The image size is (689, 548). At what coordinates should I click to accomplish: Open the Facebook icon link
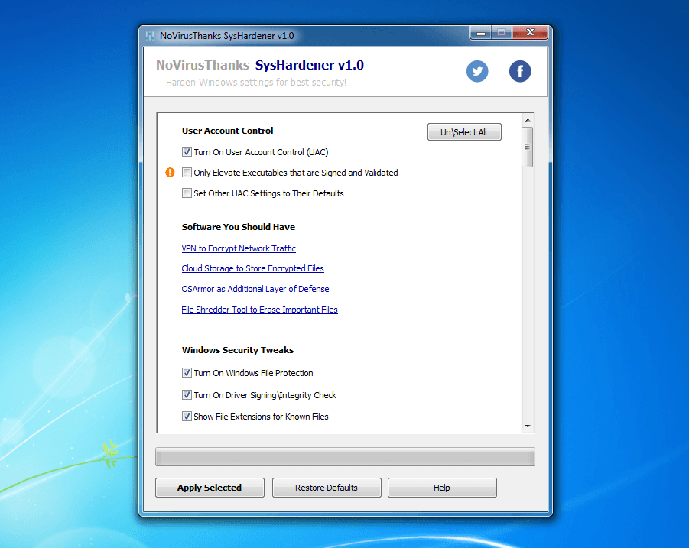coord(520,71)
